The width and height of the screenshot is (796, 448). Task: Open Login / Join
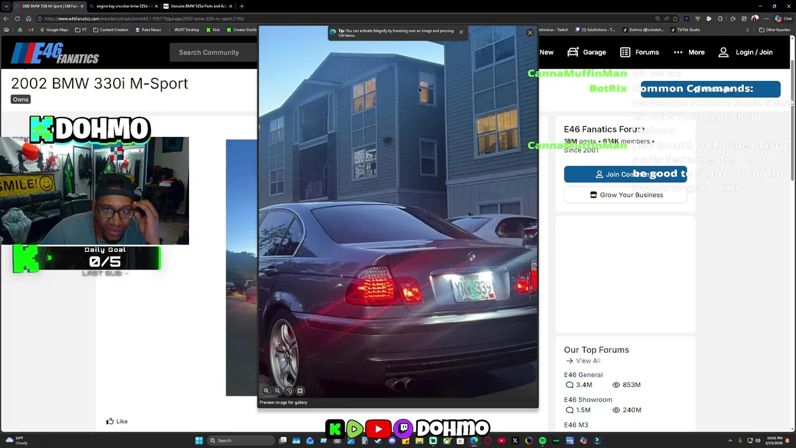pyautogui.click(x=746, y=52)
